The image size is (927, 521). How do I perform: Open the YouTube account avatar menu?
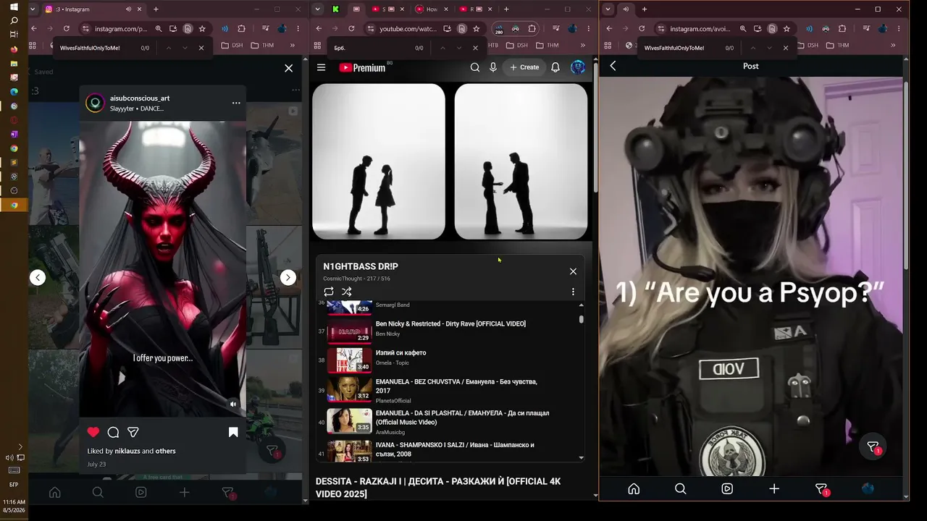(578, 67)
